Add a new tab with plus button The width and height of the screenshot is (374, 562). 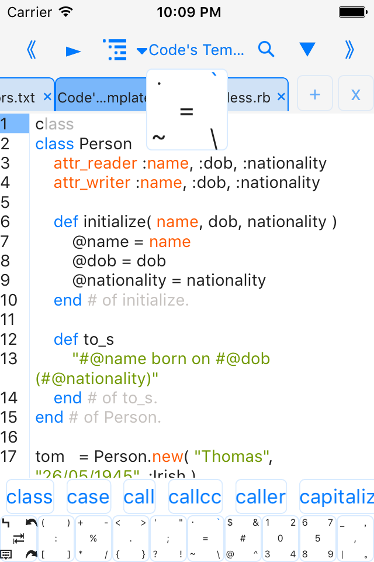tap(315, 94)
